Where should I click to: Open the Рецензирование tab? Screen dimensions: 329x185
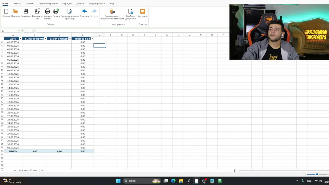tap(97, 4)
